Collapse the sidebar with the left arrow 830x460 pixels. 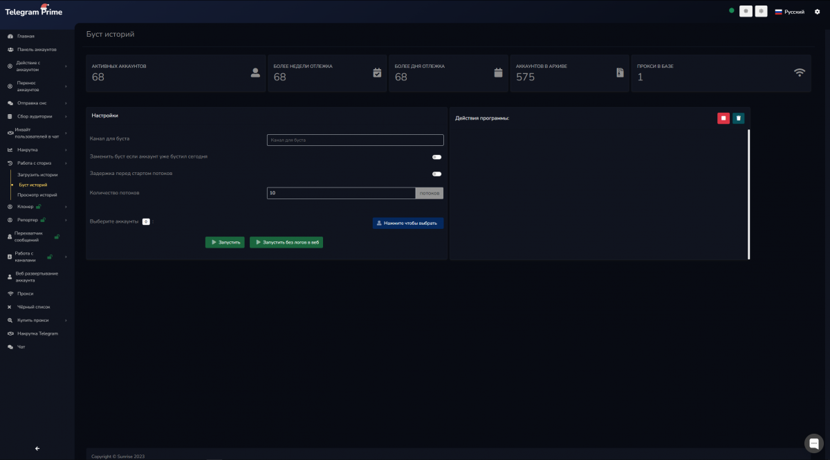tap(37, 448)
